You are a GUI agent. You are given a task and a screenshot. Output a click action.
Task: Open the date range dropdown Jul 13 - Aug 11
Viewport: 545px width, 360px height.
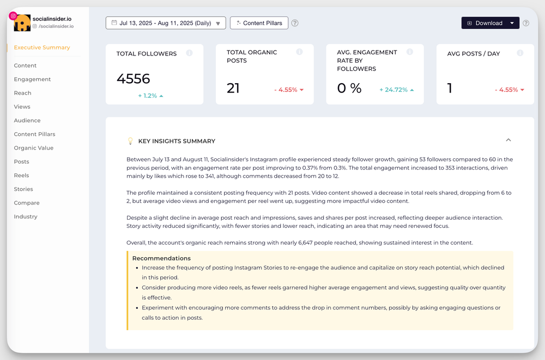coord(166,23)
